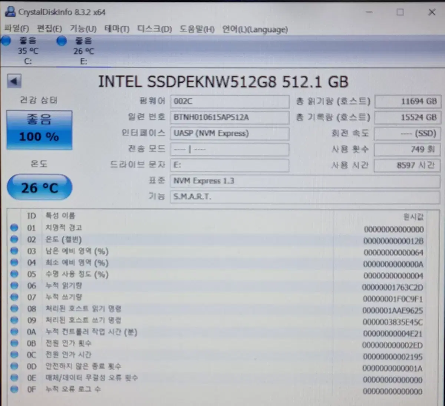The image size is (445, 406).
Task: Click raw value 0000000000012B
Action: (393, 241)
